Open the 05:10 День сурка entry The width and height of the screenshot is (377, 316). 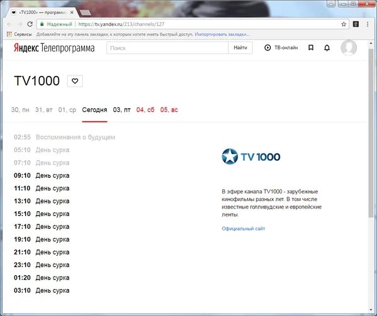coord(41,150)
